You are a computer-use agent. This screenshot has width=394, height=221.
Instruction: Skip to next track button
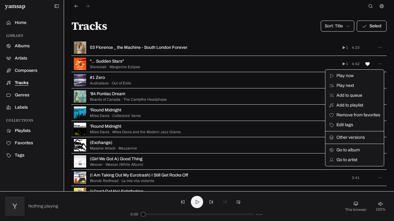coord(211,202)
